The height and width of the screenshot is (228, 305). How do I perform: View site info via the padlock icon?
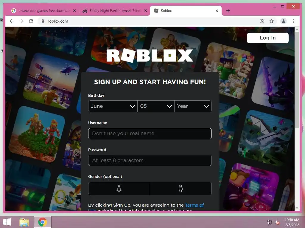(43, 21)
